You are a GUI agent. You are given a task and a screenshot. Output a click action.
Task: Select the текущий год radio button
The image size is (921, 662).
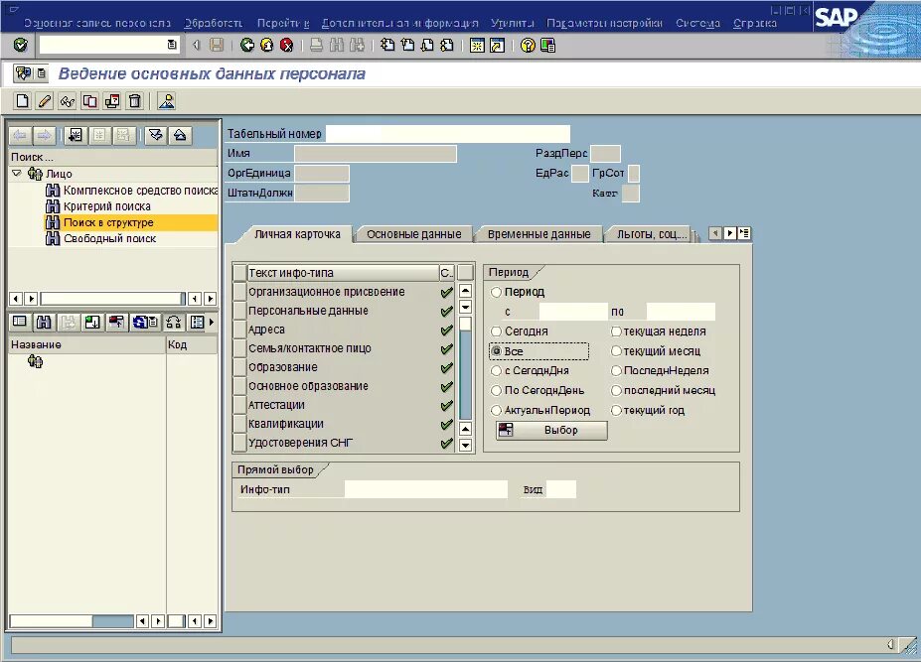click(x=616, y=410)
